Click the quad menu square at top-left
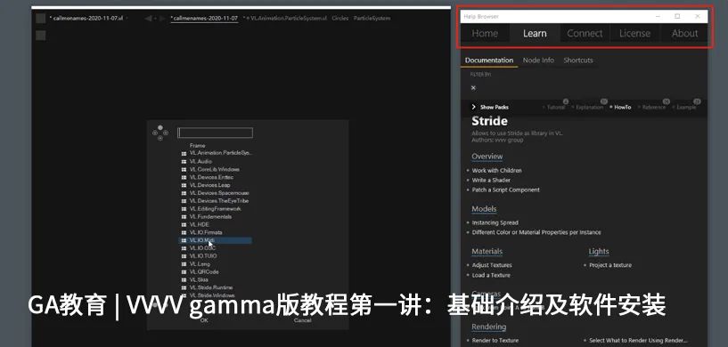This screenshot has height=347, width=728. [x=41, y=19]
